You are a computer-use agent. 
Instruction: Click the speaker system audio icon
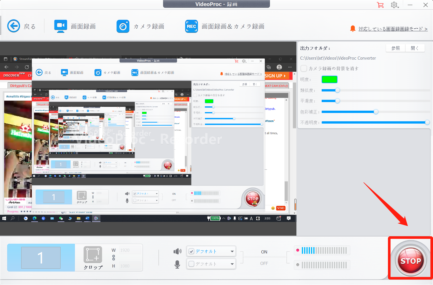pos(177,251)
